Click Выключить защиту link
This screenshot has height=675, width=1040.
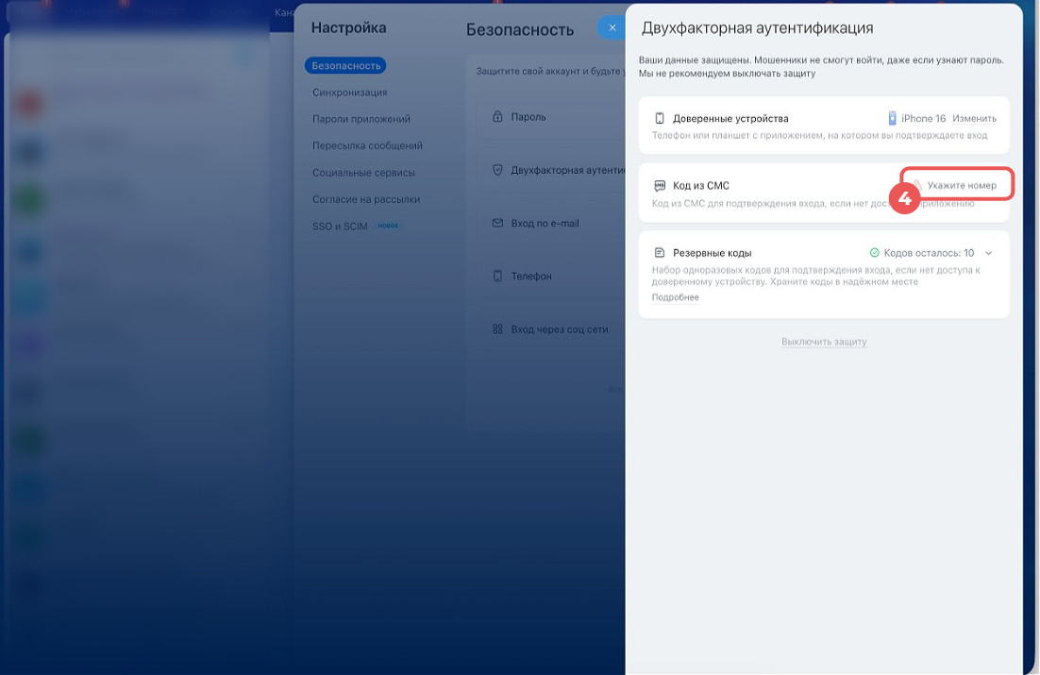coord(824,342)
